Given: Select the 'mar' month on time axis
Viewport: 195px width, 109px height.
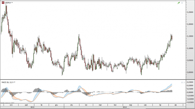Looking at the screenshot, I should pos(100,105).
